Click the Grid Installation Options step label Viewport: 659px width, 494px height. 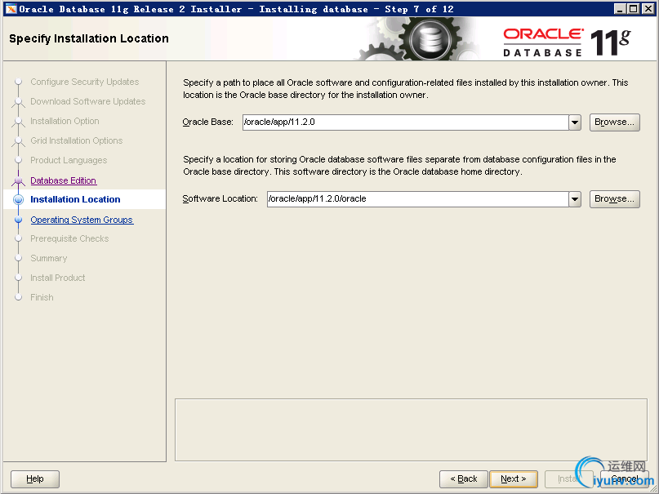pos(77,140)
